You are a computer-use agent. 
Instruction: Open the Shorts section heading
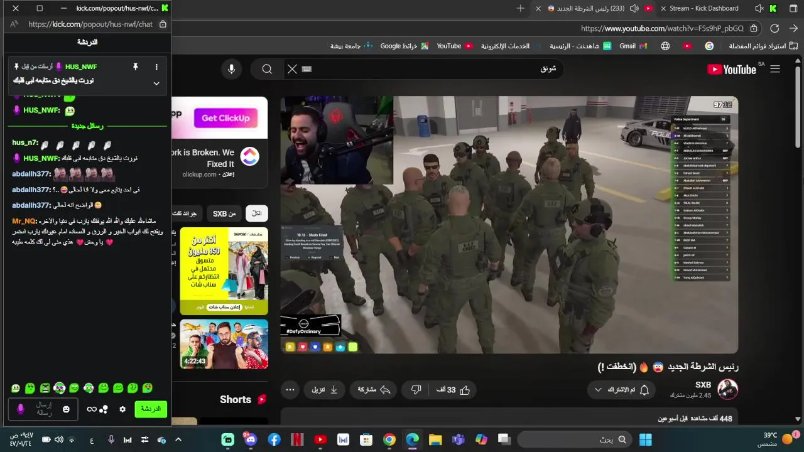tap(243, 399)
